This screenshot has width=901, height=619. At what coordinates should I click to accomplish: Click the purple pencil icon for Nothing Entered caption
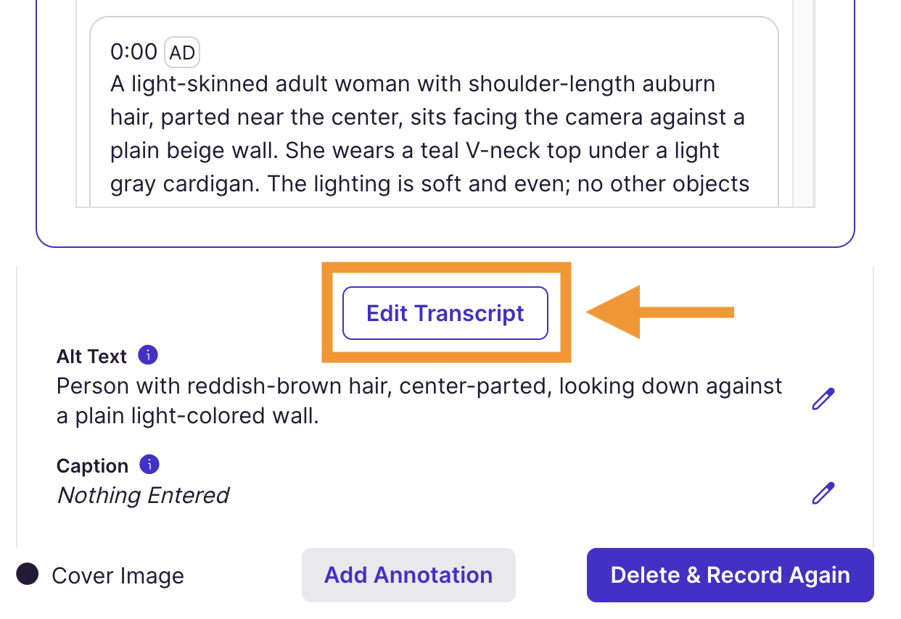point(823,493)
